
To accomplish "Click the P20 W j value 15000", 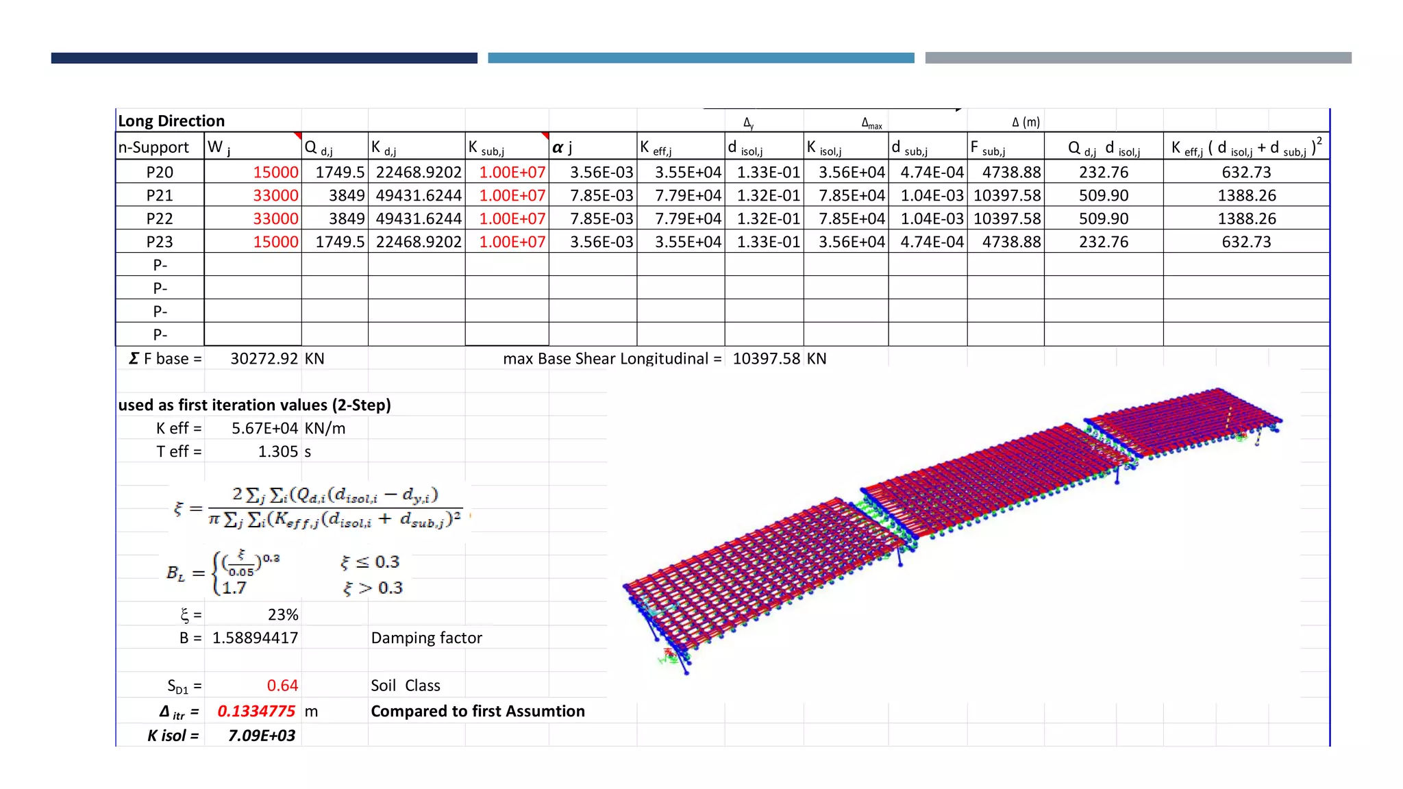I will point(275,172).
